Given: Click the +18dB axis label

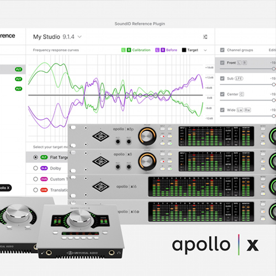Looking at the screenshot, I should tap(209, 68).
